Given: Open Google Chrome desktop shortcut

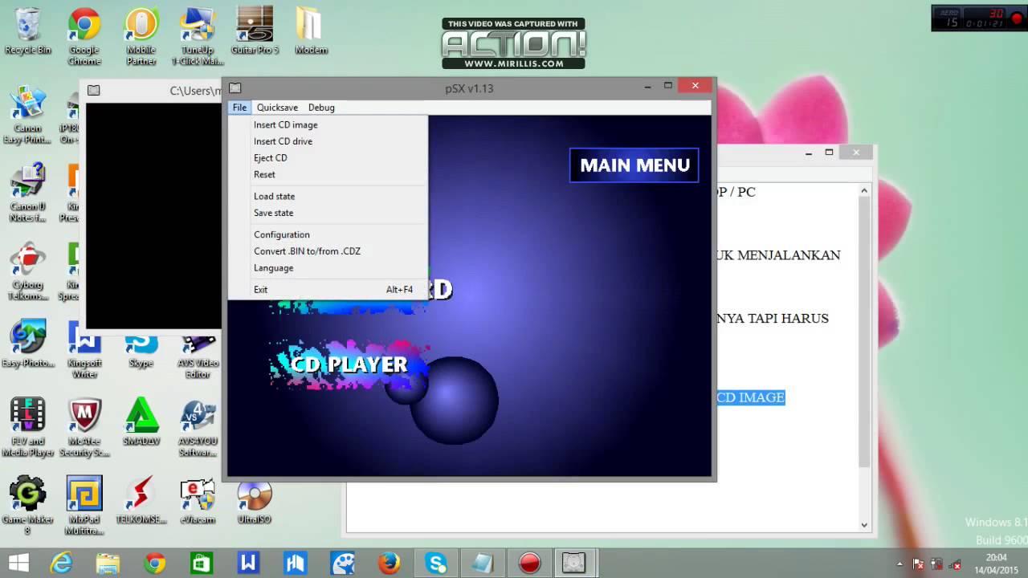Looking at the screenshot, I should [84, 36].
